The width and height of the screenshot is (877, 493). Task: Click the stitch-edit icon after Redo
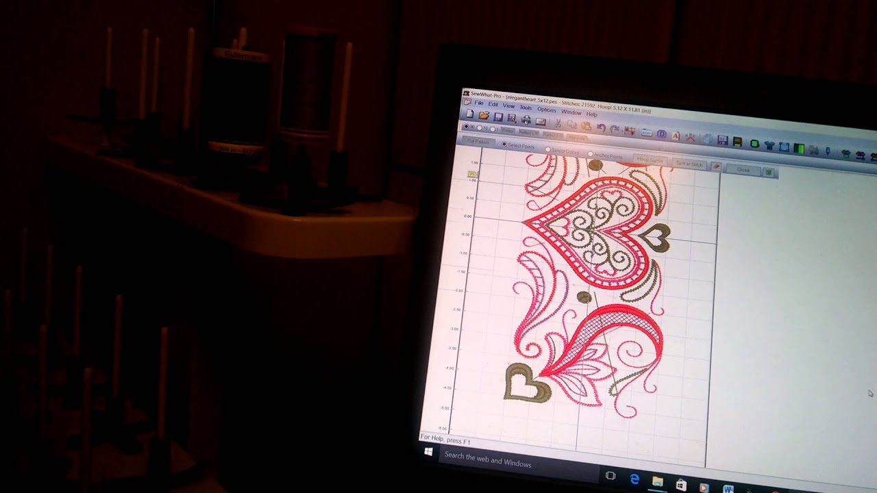pyautogui.click(x=629, y=130)
